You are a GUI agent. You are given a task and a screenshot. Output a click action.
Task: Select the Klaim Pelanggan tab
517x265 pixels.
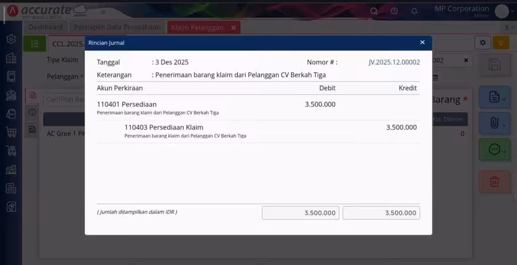point(197,28)
